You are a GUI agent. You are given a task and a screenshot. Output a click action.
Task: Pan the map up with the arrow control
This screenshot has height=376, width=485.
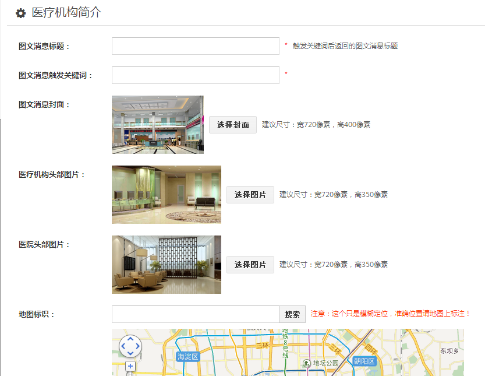coord(130,339)
